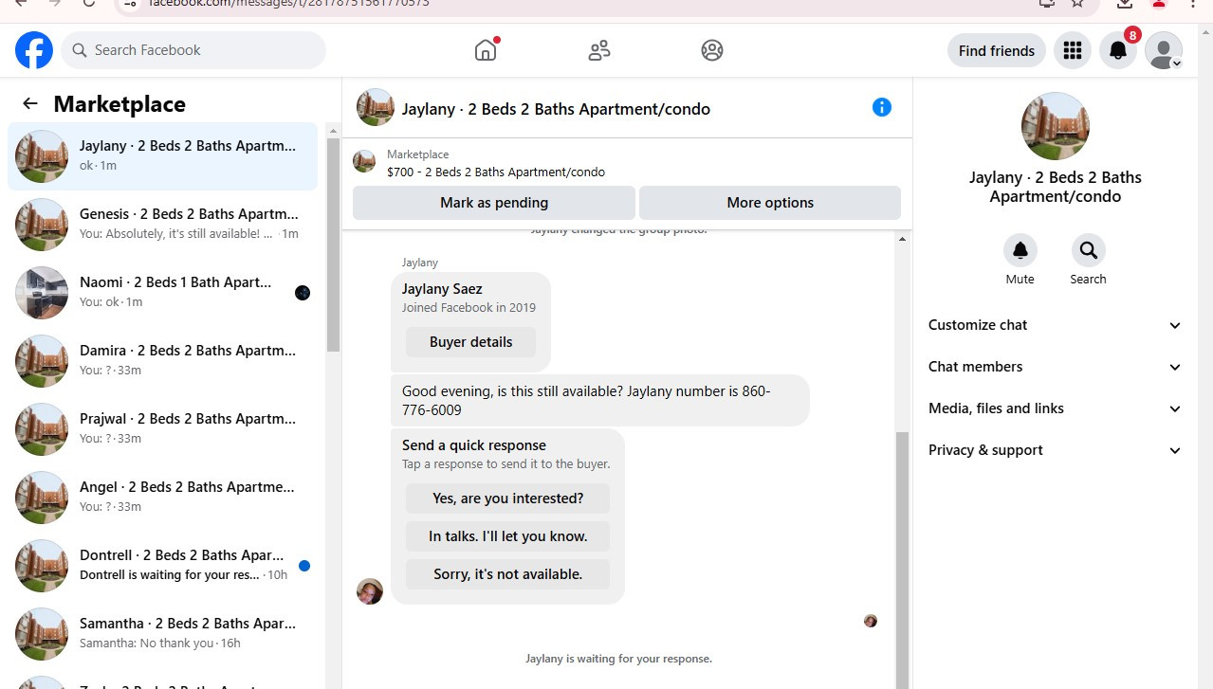
Task: Click the listing thumbnail in the chat header
Action: tap(376, 108)
